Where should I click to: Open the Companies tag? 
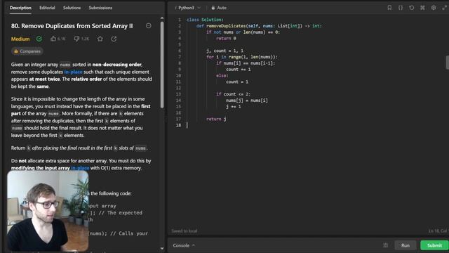27,51
